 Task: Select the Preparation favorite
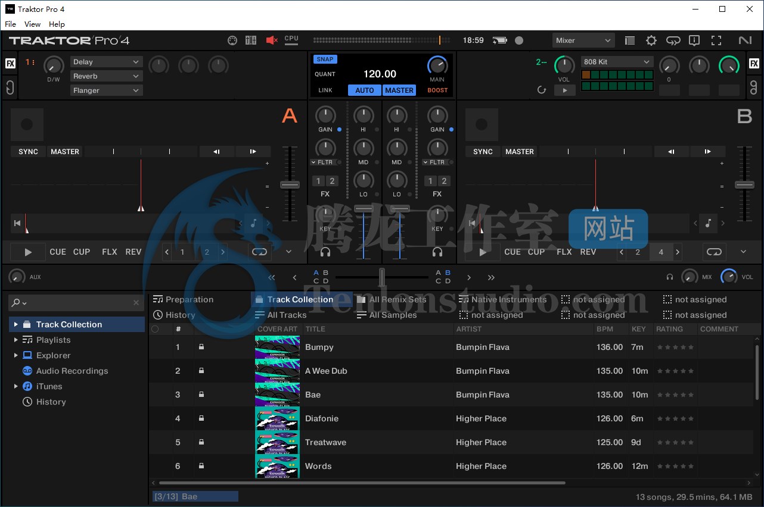pos(184,299)
